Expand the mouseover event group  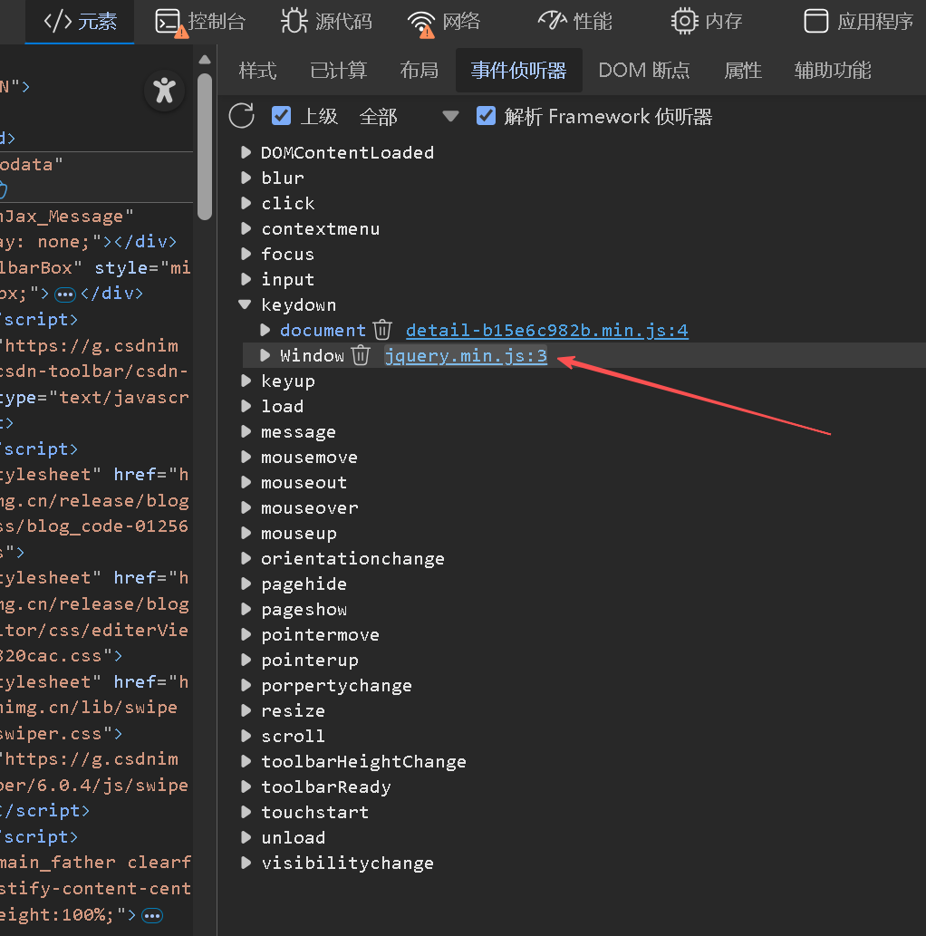click(x=246, y=507)
